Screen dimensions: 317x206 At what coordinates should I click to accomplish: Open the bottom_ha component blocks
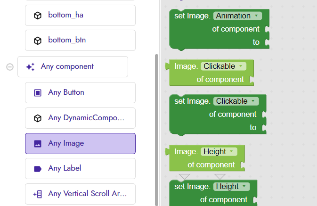click(x=80, y=16)
